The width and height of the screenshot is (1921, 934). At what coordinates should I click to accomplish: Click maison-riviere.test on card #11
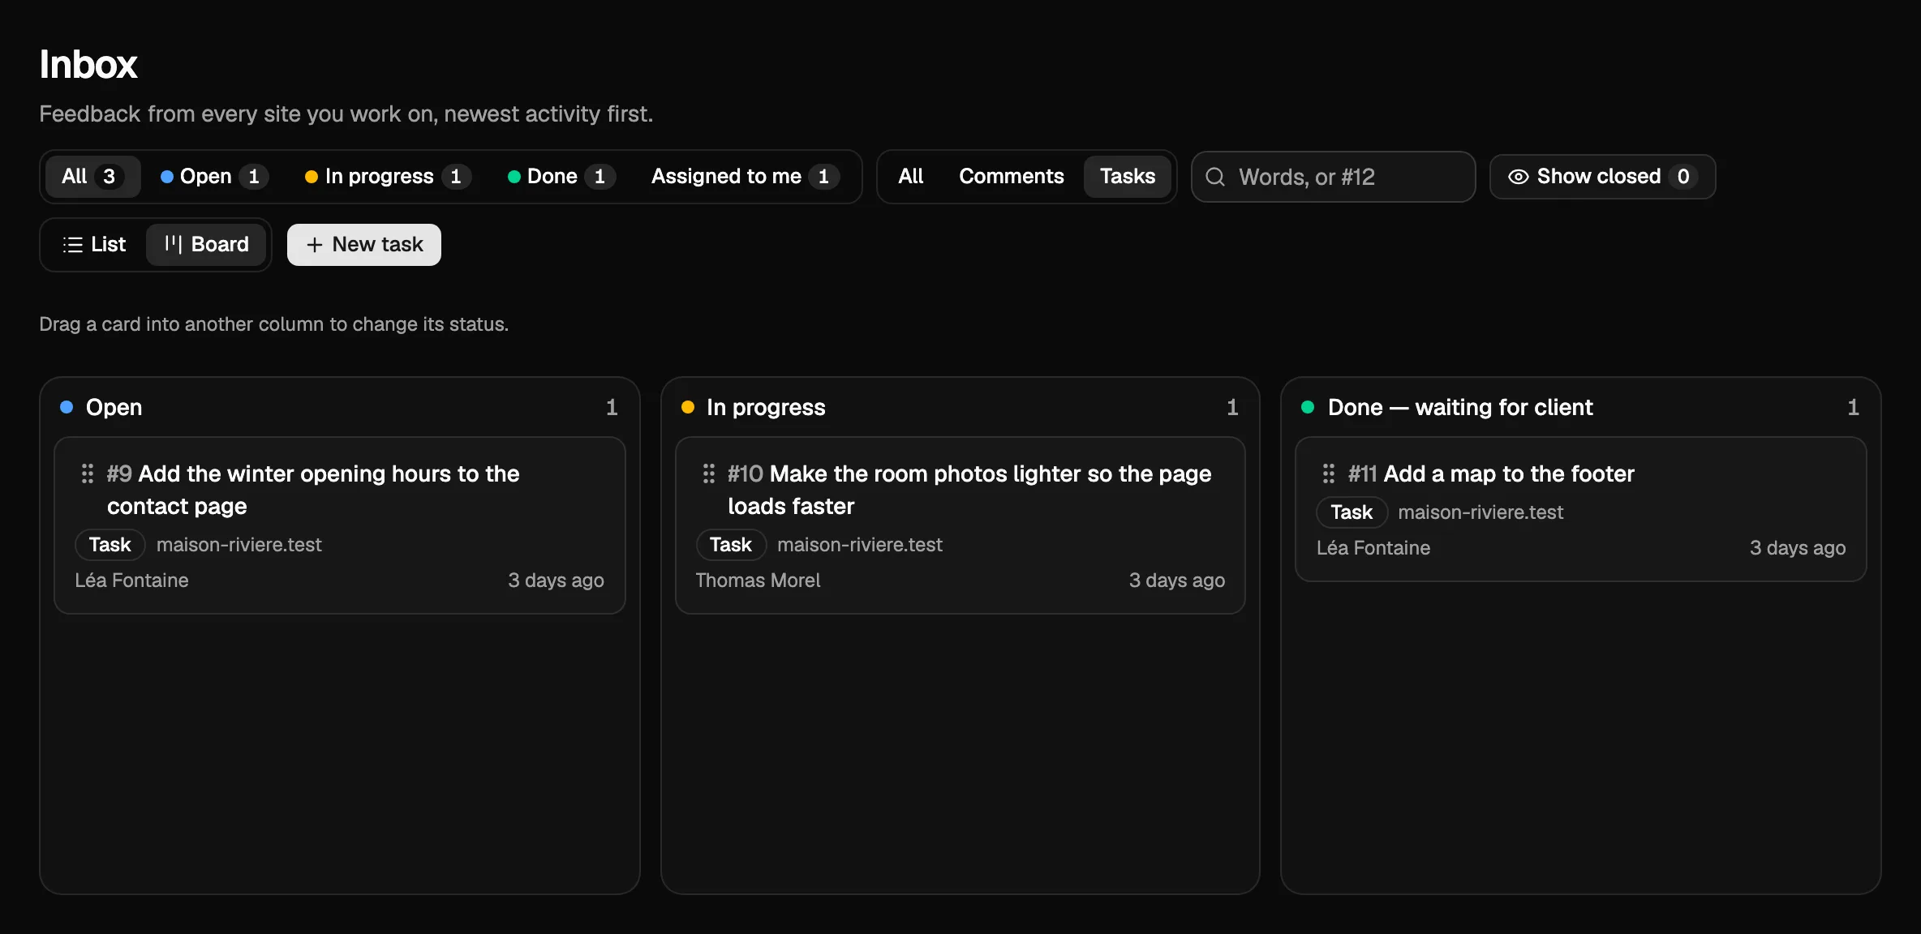click(1481, 512)
